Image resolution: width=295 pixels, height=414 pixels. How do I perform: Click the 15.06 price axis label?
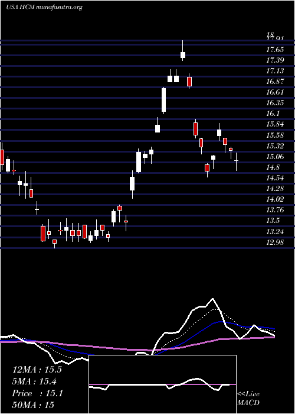275,157
